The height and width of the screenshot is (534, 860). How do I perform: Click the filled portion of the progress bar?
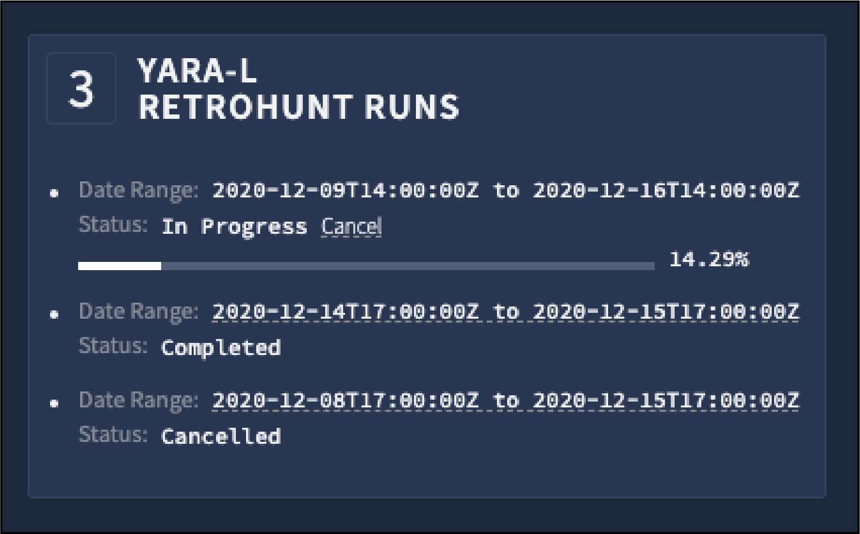coord(119,265)
